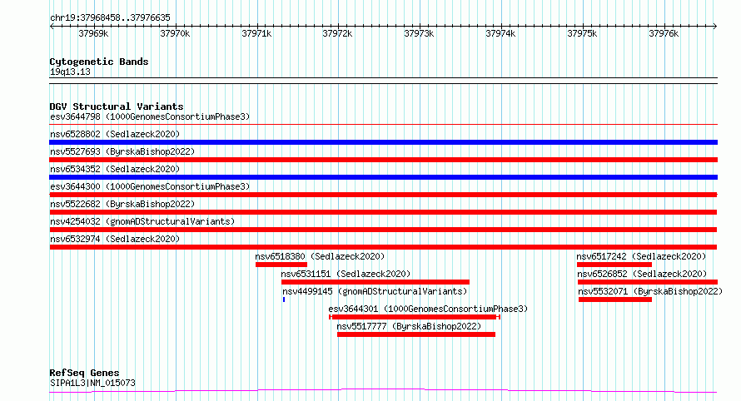Screen dimensions: 741x401
Task: Open variant nsv4499145 gnomAD label
Action: [375, 291]
